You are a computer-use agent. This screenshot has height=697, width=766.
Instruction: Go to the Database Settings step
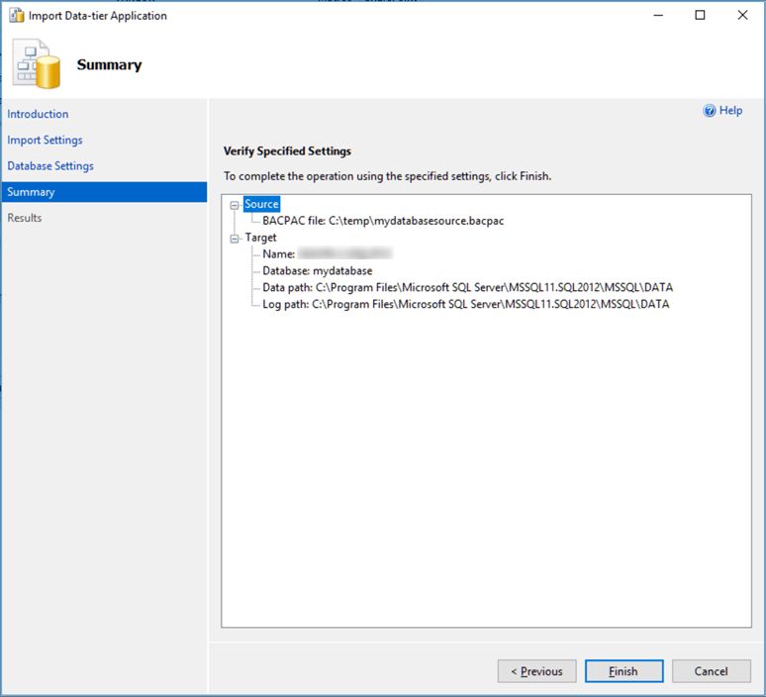pos(50,165)
